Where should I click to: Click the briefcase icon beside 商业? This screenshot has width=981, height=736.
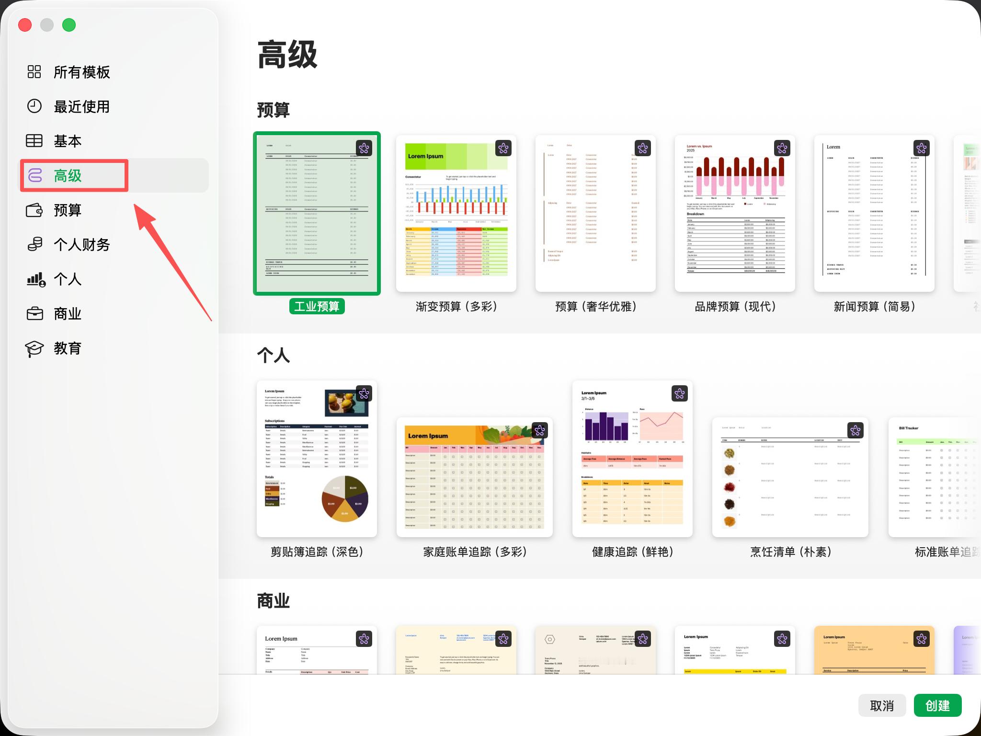point(34,314)
